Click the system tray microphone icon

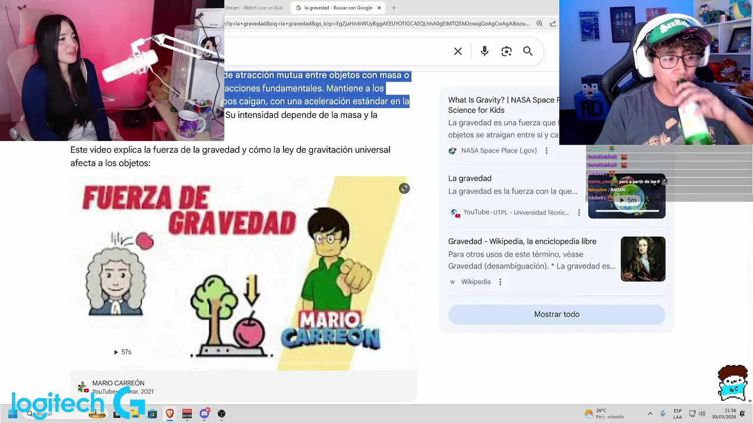pyautogui.click(x=663, y=414)
